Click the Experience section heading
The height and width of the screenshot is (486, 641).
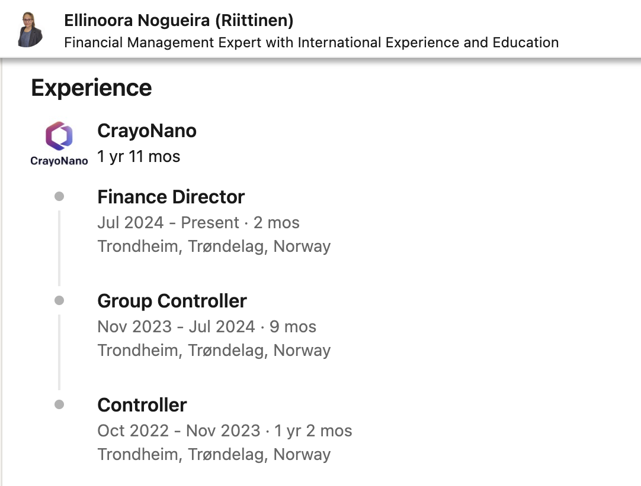tap(91, 88)
